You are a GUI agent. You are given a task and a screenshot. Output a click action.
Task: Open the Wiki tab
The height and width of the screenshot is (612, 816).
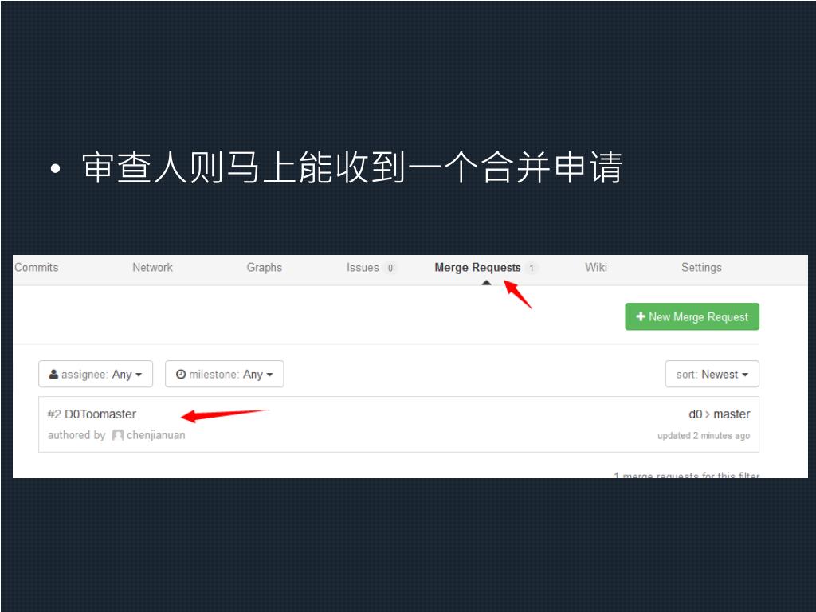click(596, 268)
